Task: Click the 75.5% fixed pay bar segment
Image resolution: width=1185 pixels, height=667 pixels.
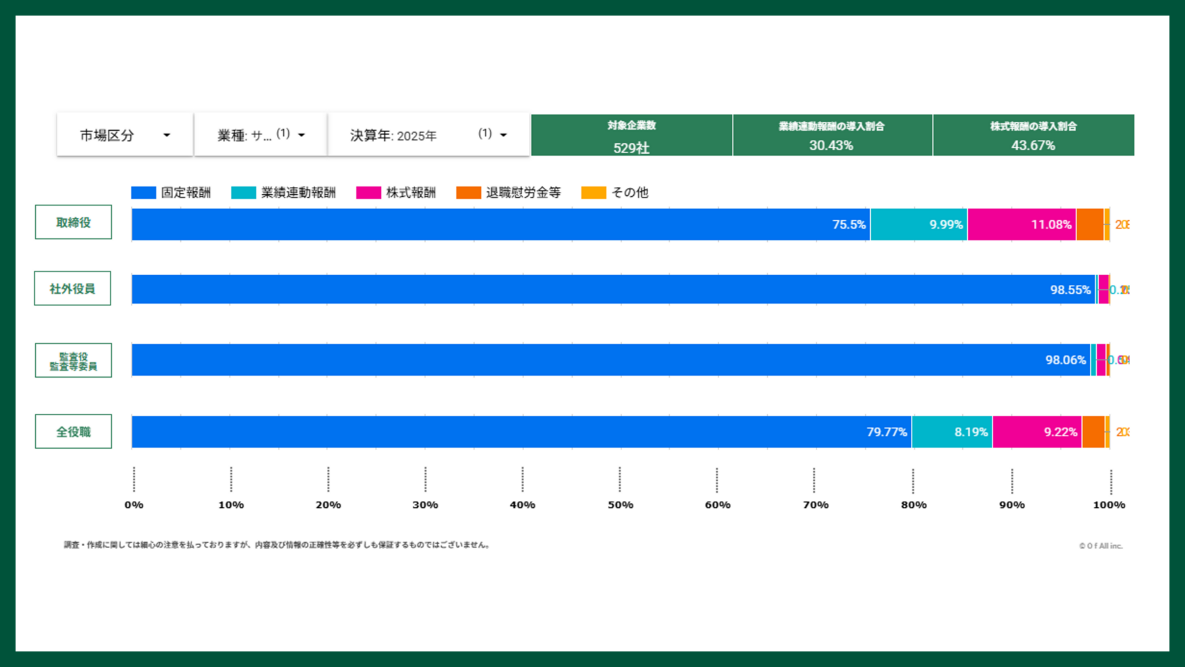Action: pyautogui.click(x=500, y=225)
